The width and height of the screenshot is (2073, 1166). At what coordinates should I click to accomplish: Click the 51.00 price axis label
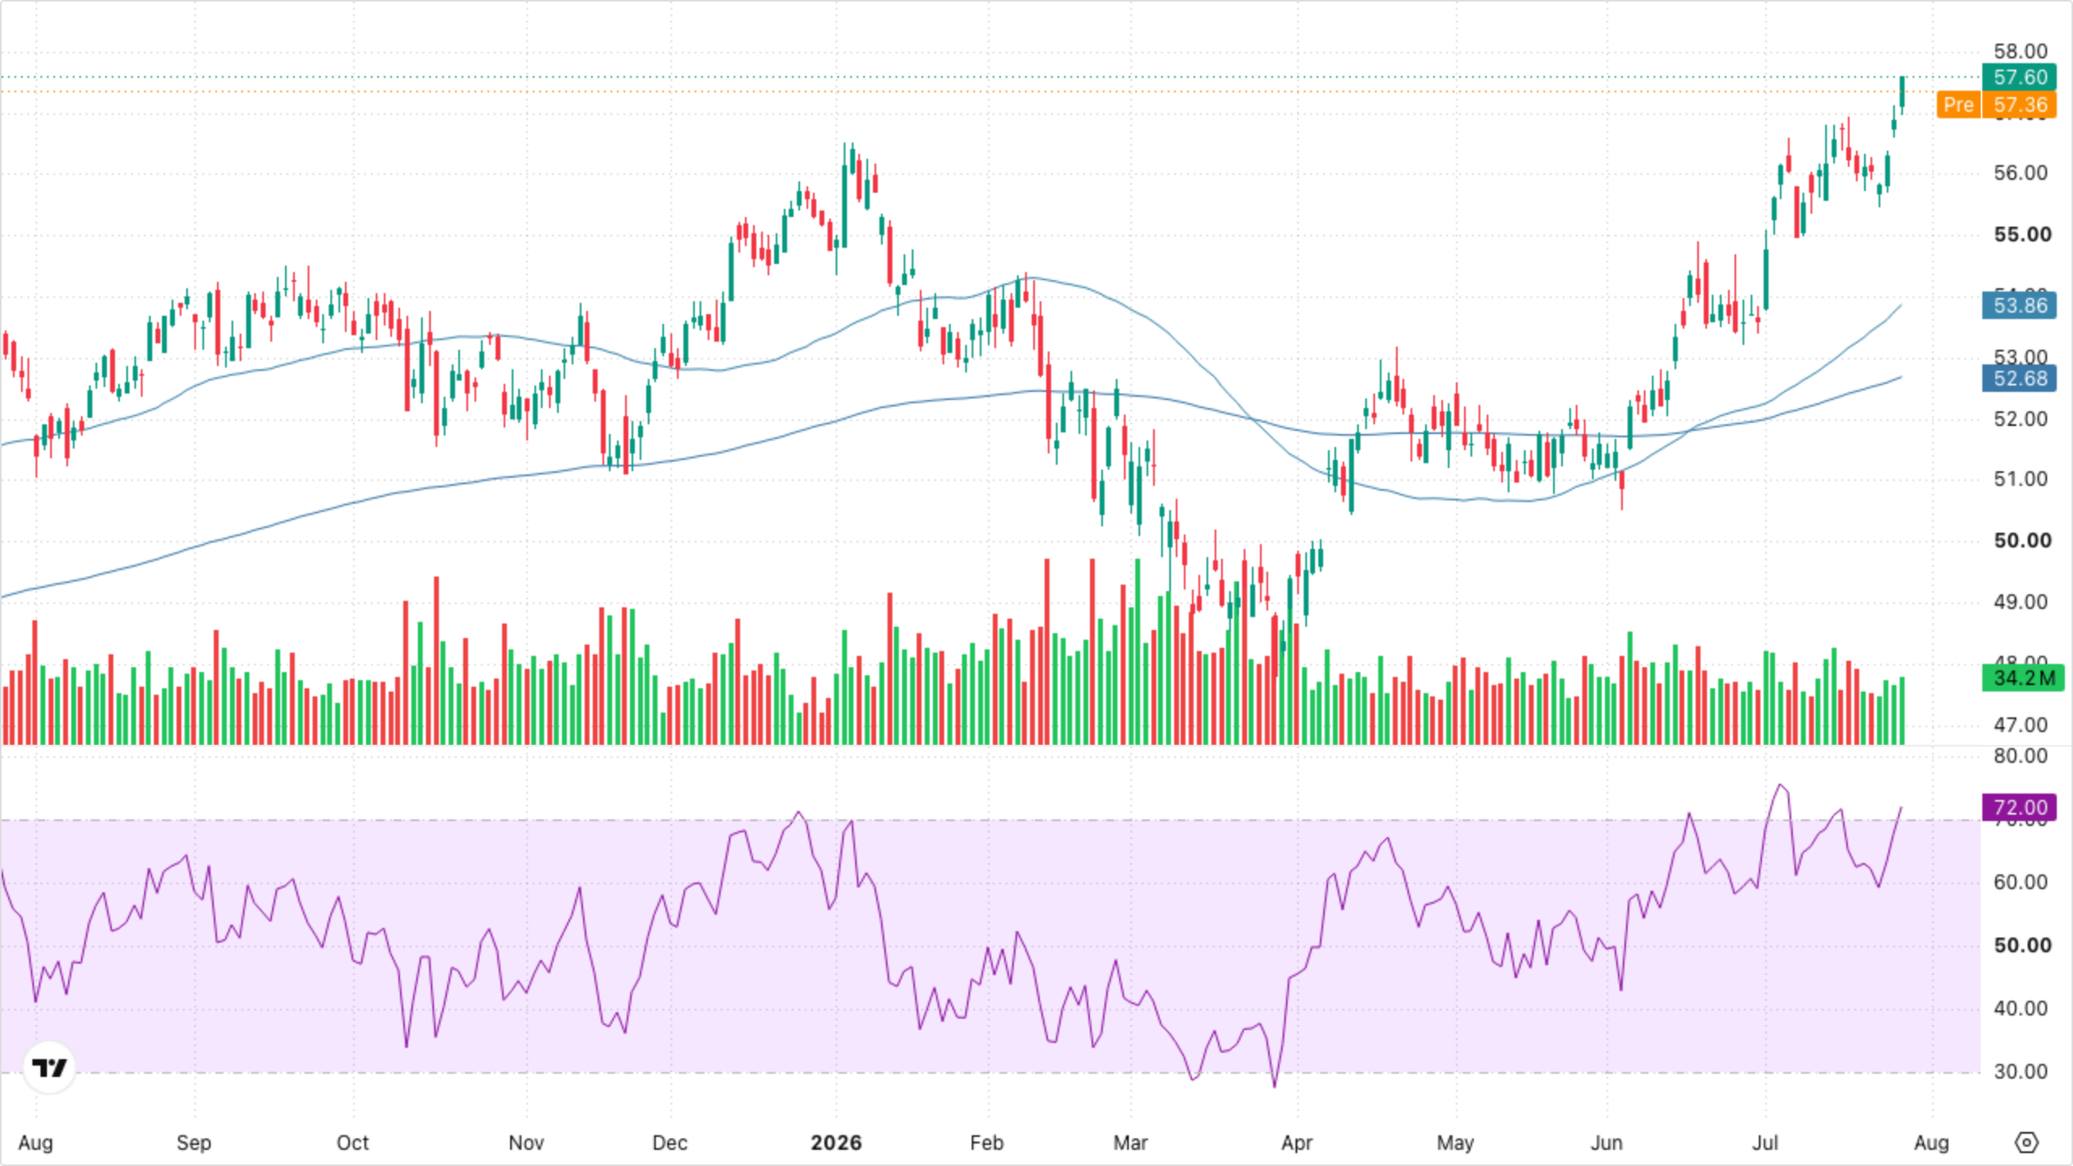tap(2020, 479)
